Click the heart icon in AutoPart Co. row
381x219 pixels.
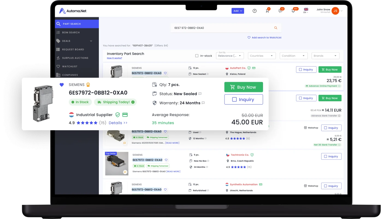click(x=165, y=73)
